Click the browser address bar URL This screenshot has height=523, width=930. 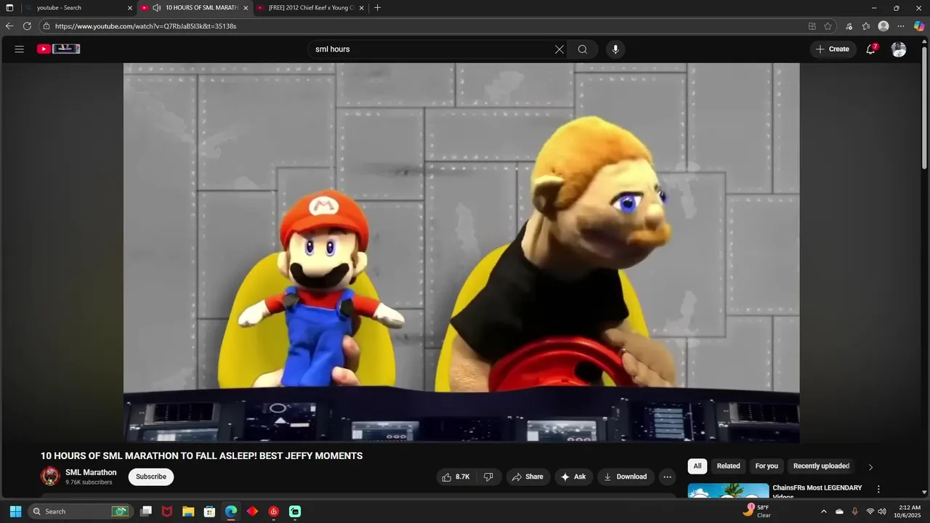(145, 26)
